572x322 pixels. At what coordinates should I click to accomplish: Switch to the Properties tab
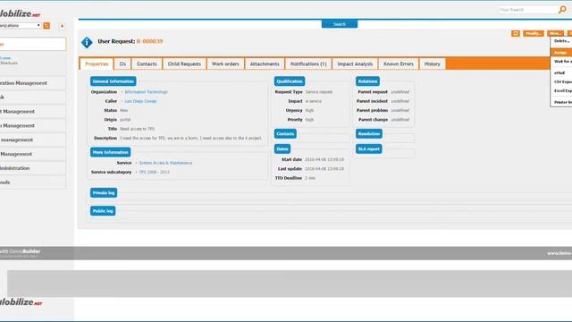(x=97, y=64)
